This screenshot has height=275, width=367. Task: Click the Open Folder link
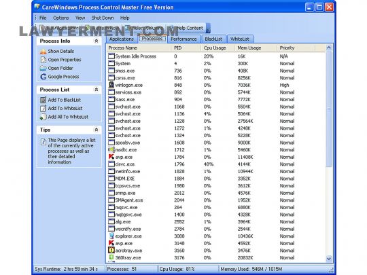click(60, 69)
